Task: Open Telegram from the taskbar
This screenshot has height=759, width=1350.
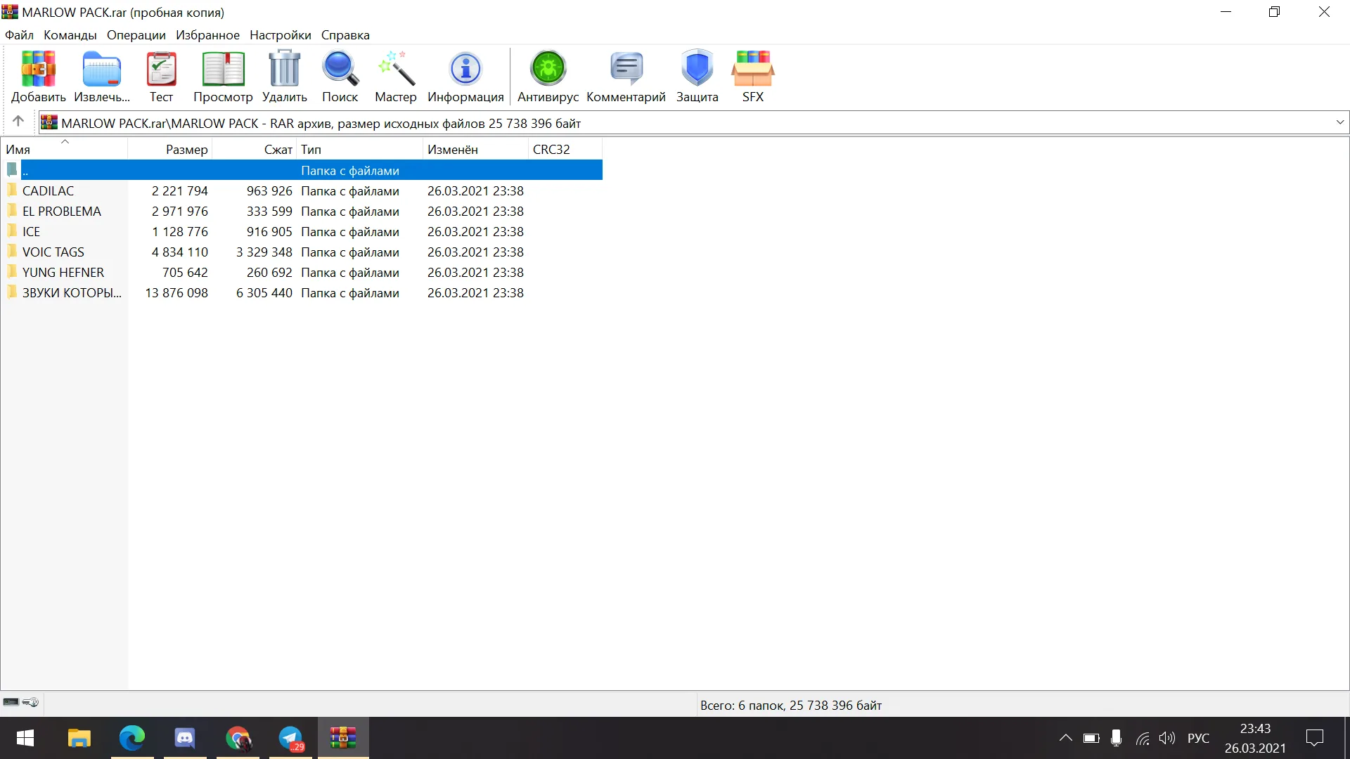Action: [x=290, y=738]
